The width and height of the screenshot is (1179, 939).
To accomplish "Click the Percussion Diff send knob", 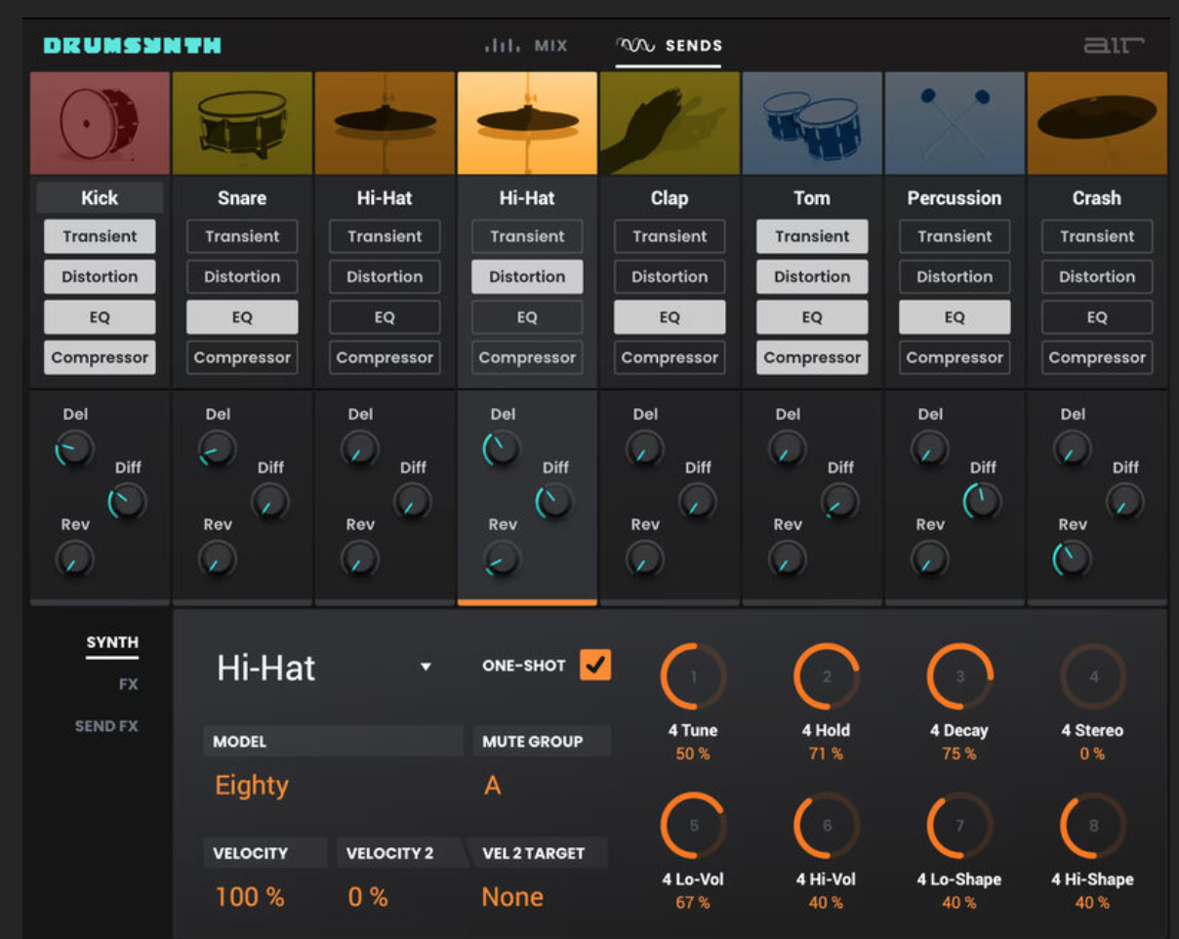I will coord(982,502).
